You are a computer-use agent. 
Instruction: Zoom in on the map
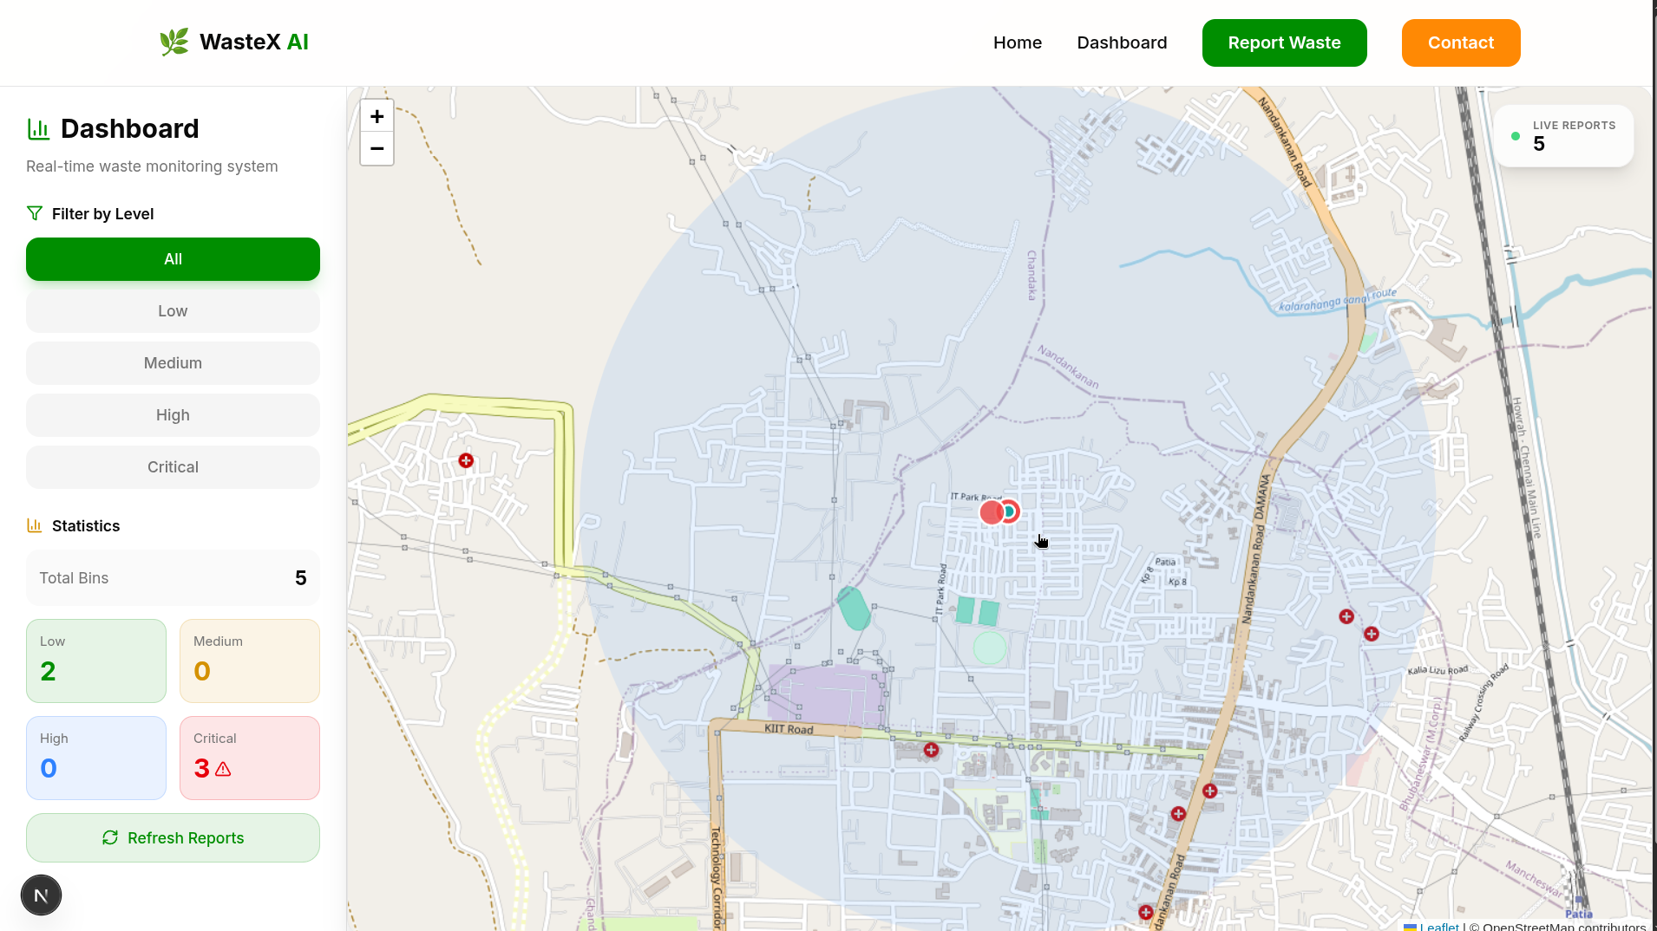click(377, 116)
